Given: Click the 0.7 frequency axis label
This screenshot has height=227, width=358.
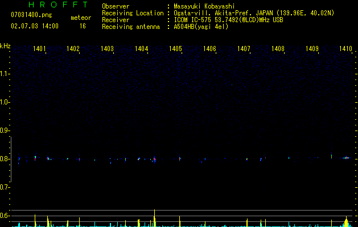Looking at the screenshot, I should coord(5,187).
